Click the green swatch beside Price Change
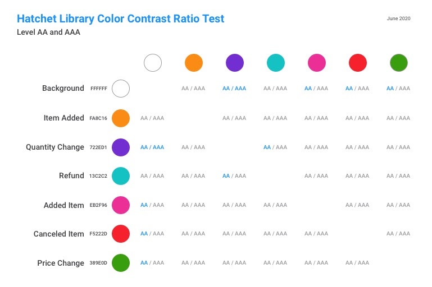Viewport: 432px width, 287px height. (x=121, y=263)
